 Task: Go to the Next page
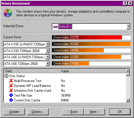[x=94, y=112]
